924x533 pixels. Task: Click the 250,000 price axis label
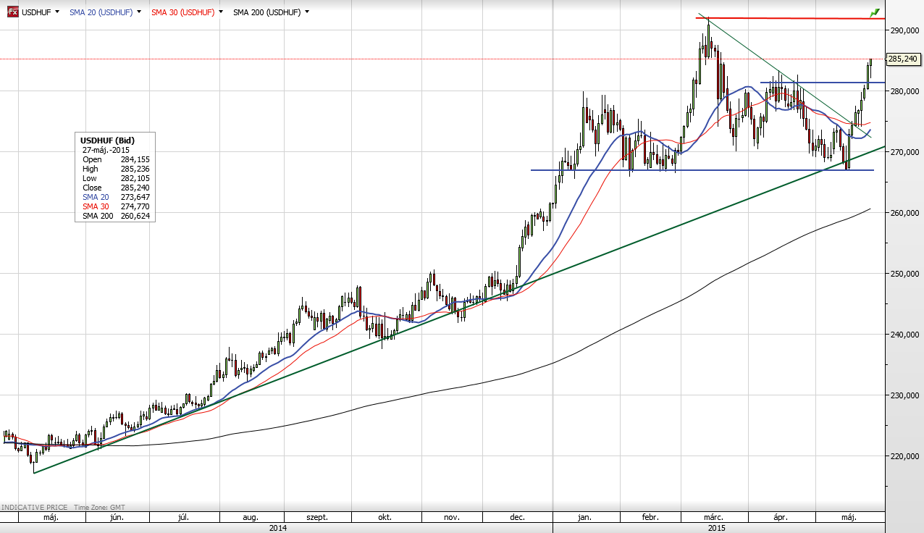pyautogui.click(x=905, y=274)
